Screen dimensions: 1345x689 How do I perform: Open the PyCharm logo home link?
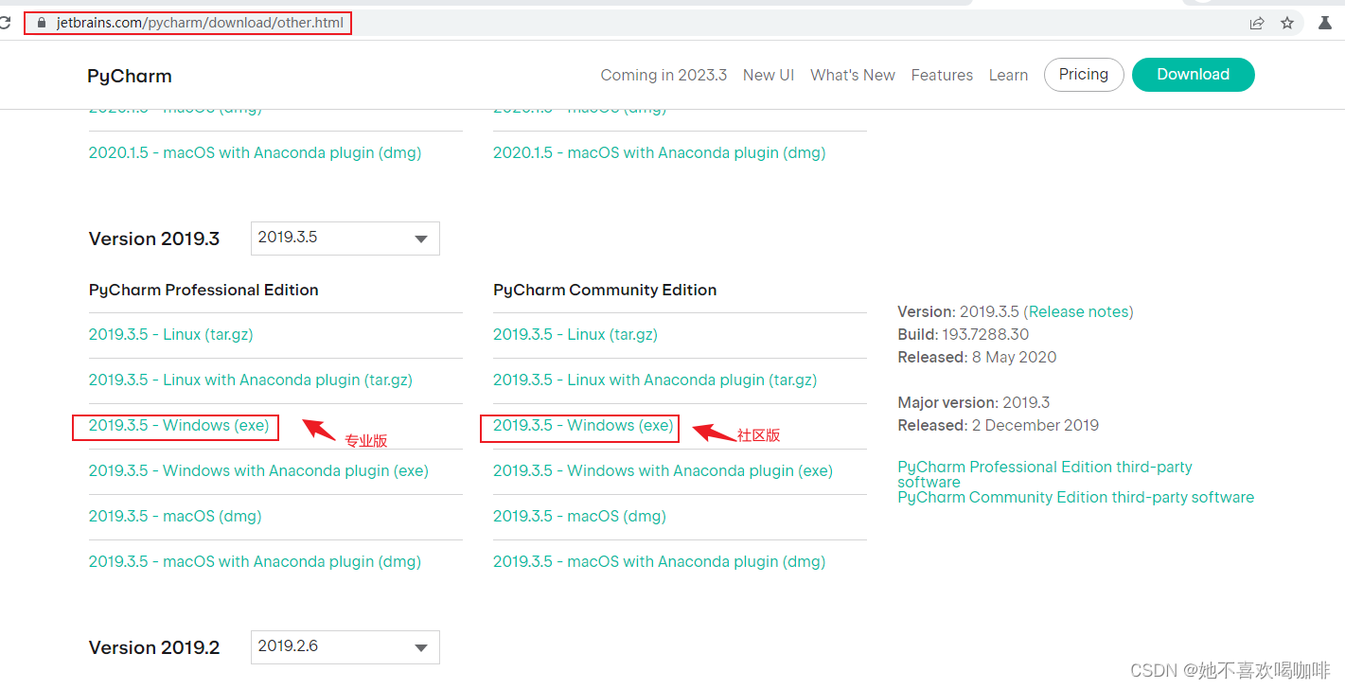pos(130,76)
